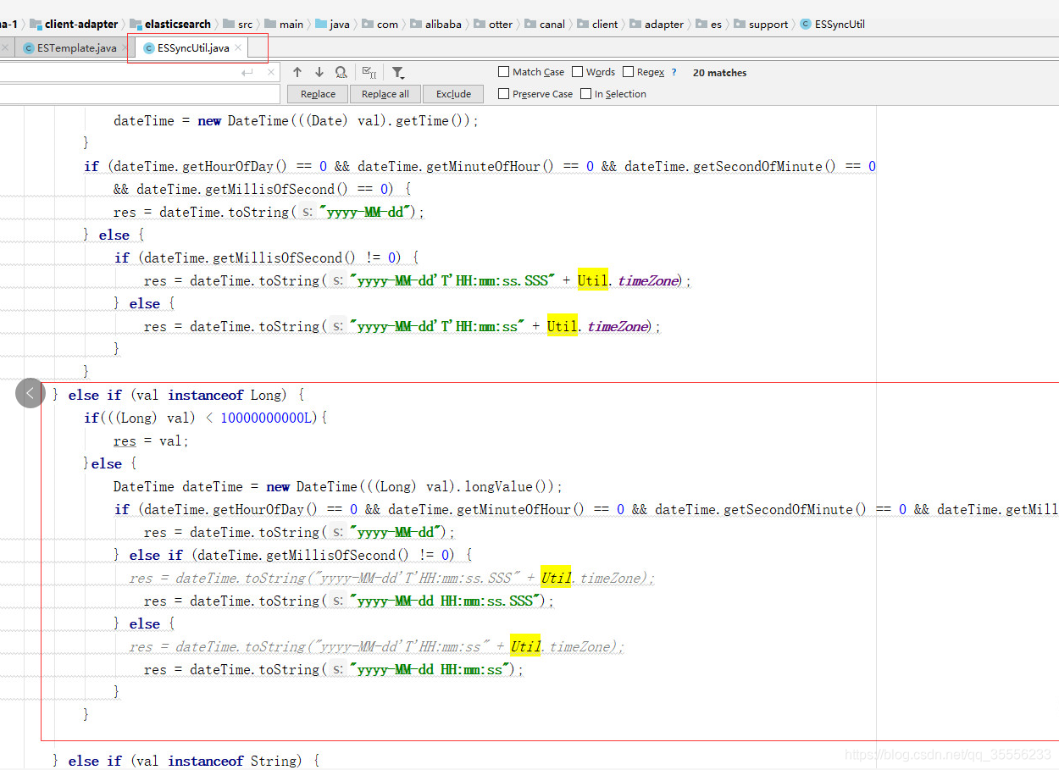Click the replace text input field
Screen dimensions: 1059x770
136,94
